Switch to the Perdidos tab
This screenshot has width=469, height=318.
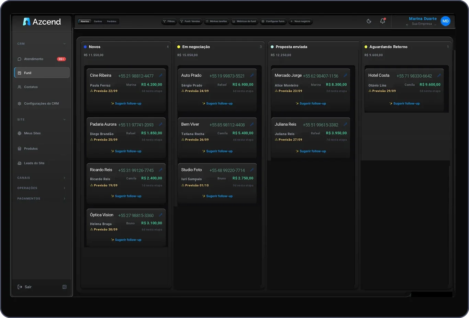point(112,21)
